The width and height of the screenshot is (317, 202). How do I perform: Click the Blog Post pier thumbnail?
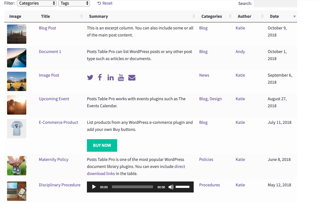(x=17, y=34)
